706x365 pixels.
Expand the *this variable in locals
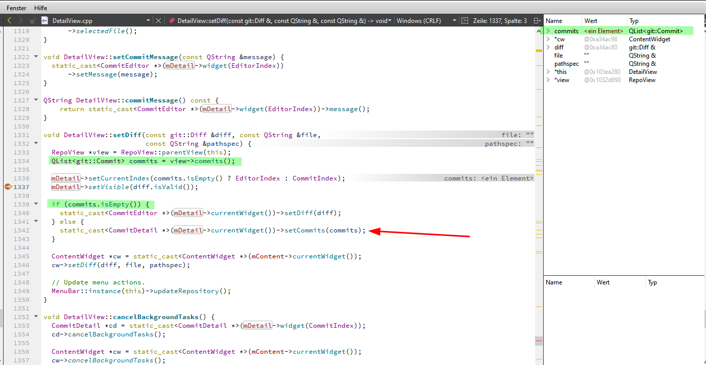548,72
